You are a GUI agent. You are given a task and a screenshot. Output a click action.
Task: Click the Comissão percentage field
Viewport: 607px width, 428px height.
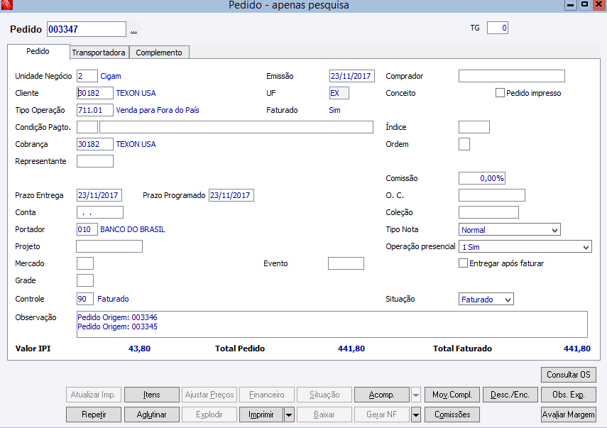pos(482,178)
